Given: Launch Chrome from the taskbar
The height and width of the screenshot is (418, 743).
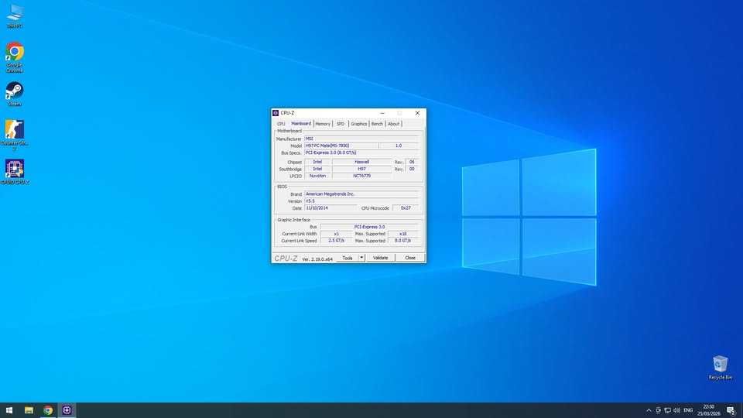Looking at the screenshot, I should coord(48,410).
